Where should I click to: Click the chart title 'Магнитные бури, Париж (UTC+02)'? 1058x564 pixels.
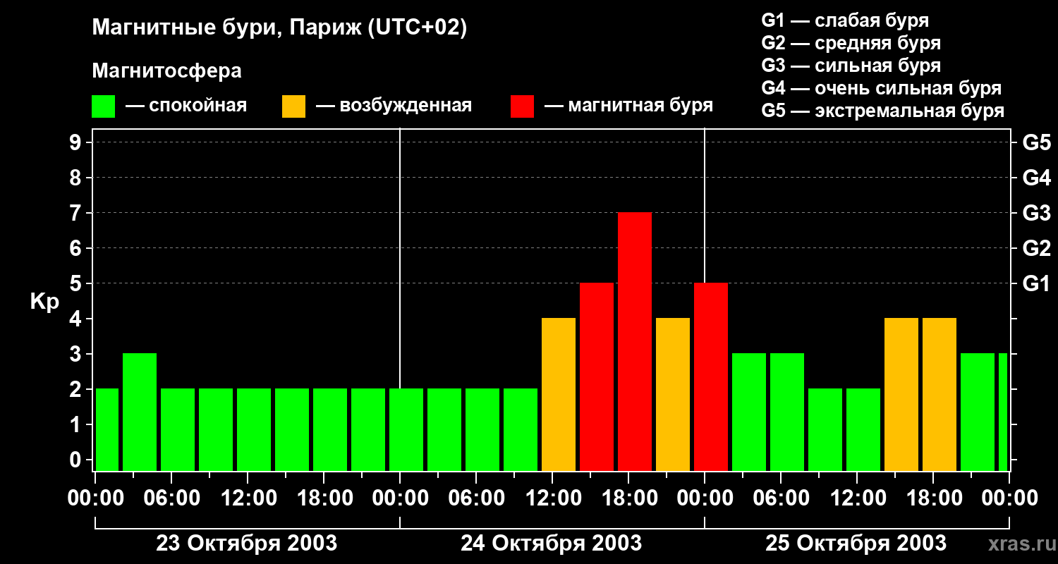279,28
